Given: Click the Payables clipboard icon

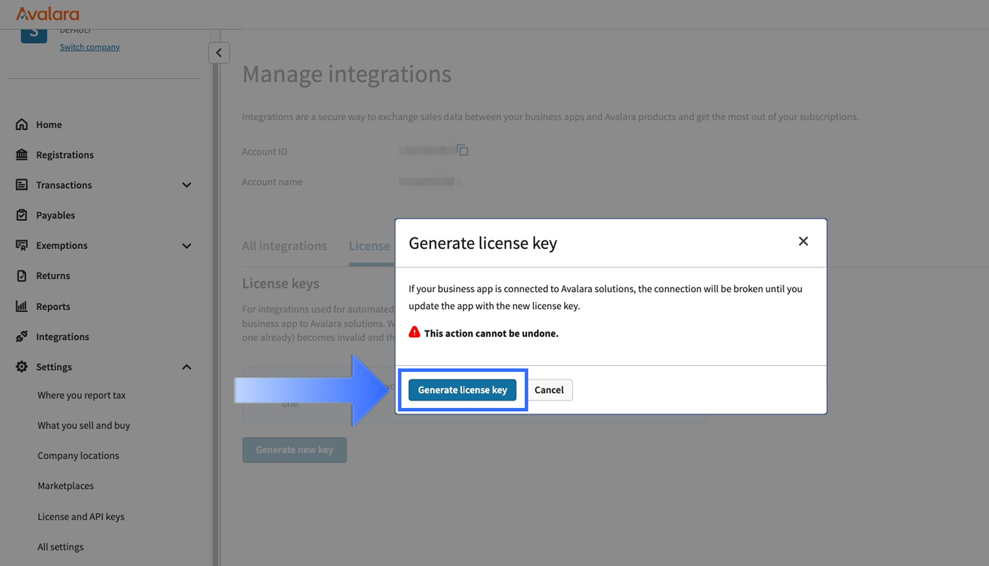Looking at the screenshot, I should [22, 215].
